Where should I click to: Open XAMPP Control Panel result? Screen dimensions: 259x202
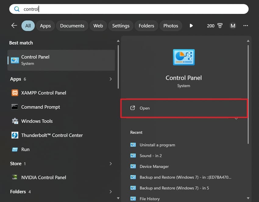click(61, 93)
